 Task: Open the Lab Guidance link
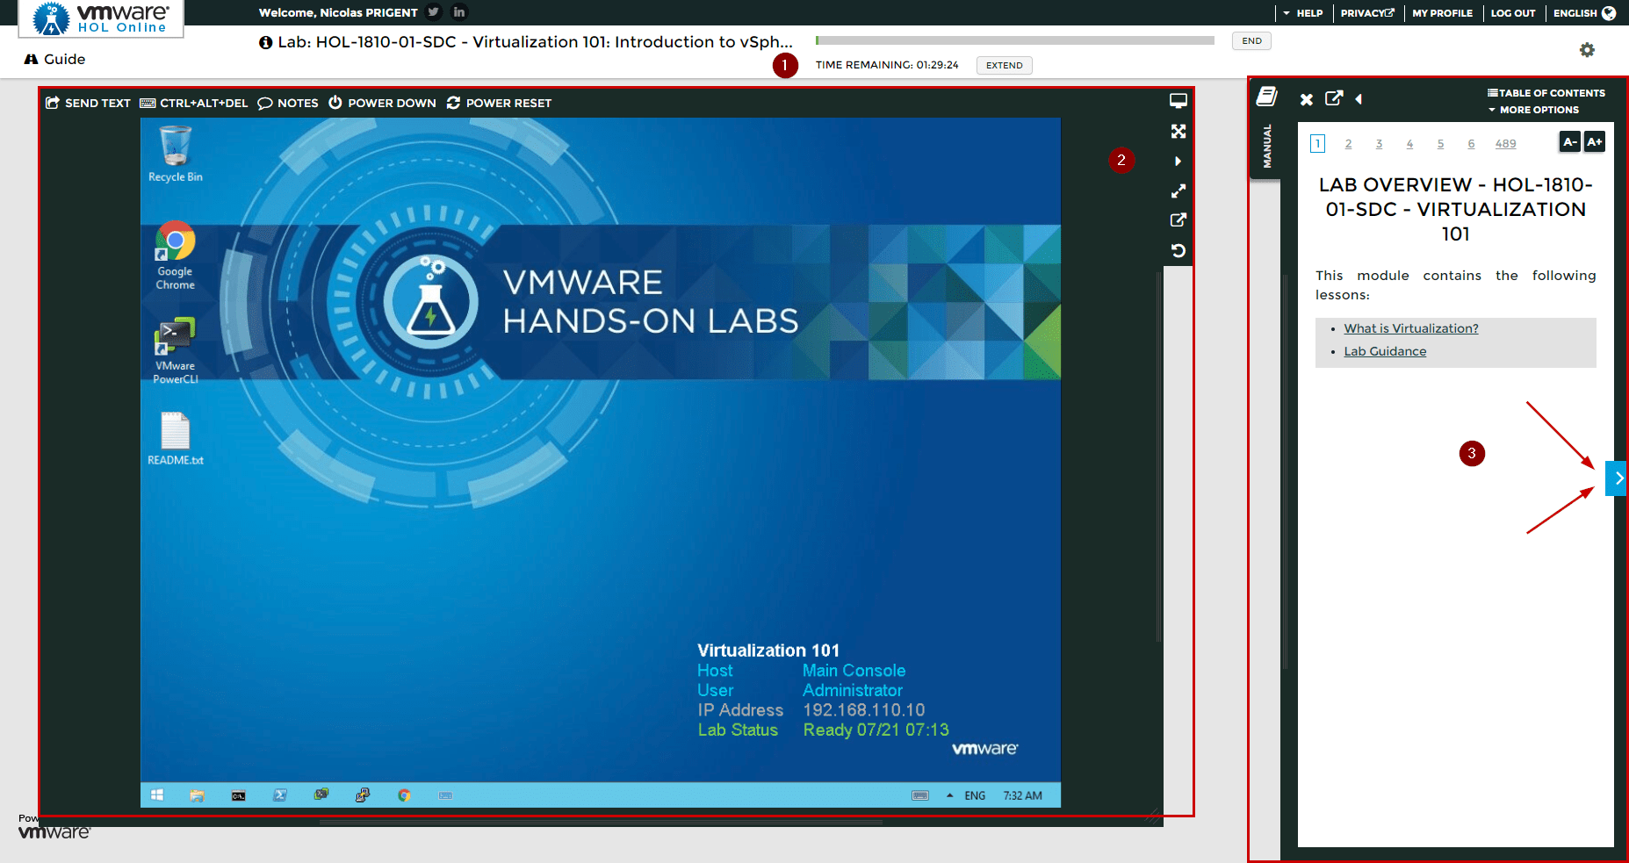(x=1385, y=351)
